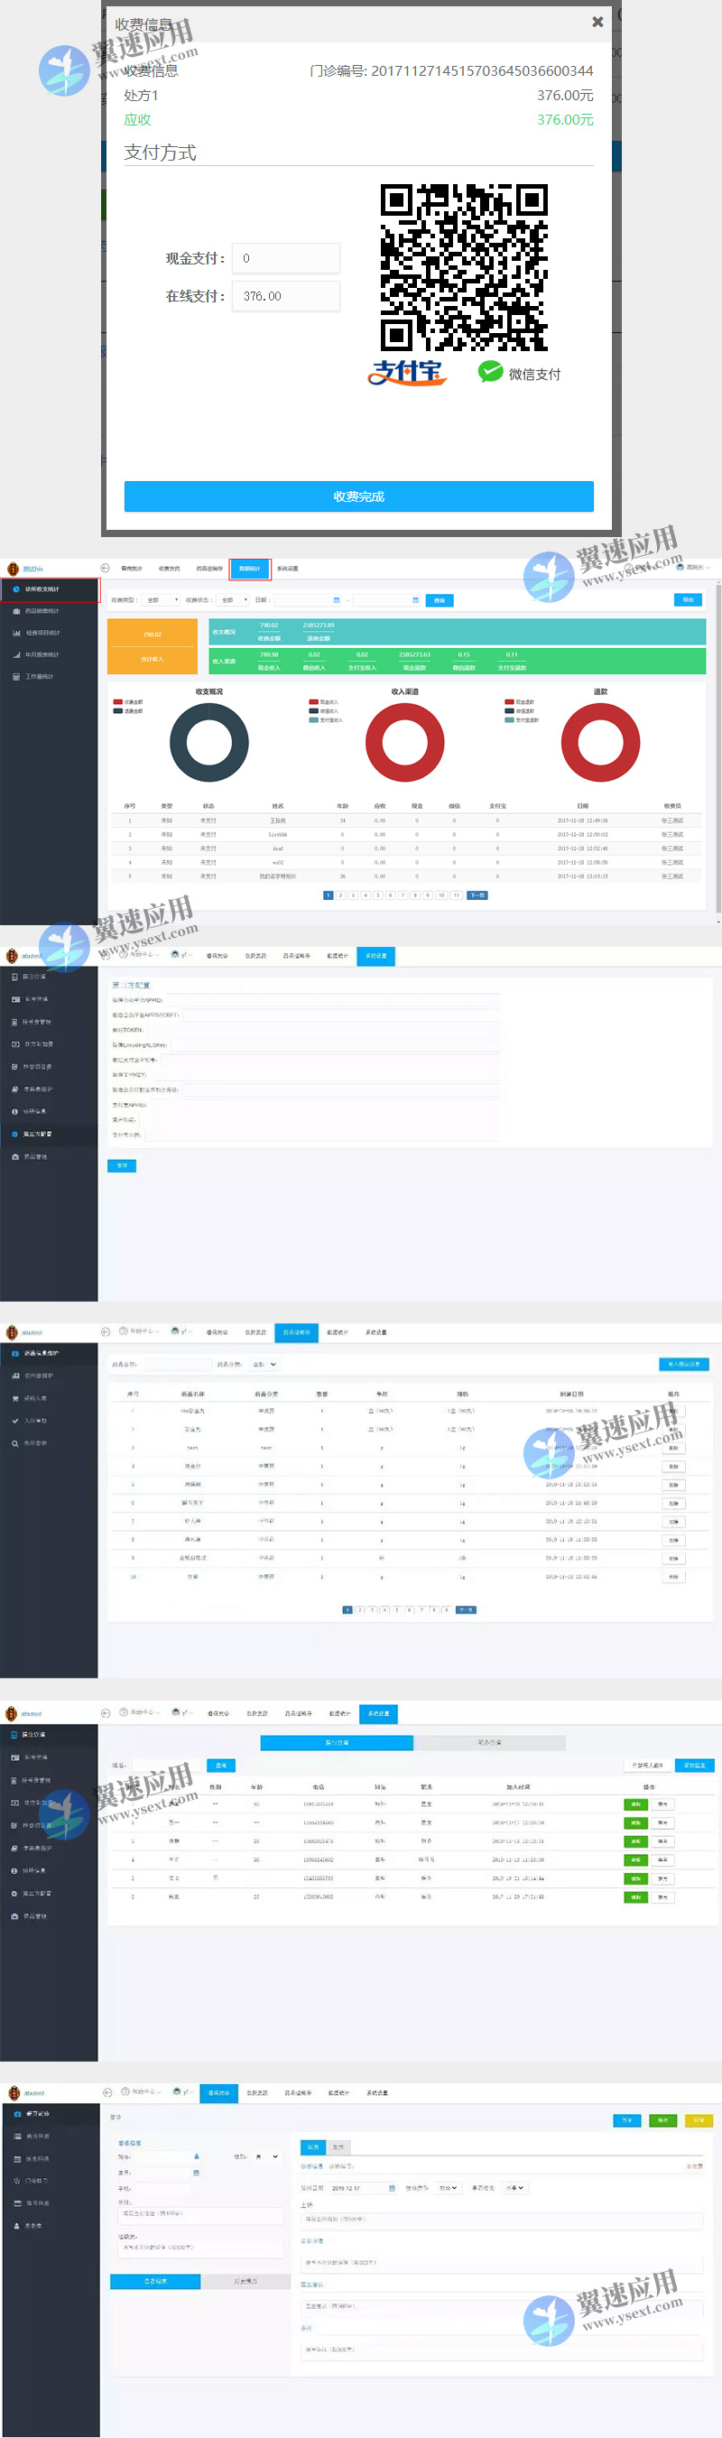The image size is (722, 2438).
Task: Go to page 2 of statistics table
Action: [340, 895]
